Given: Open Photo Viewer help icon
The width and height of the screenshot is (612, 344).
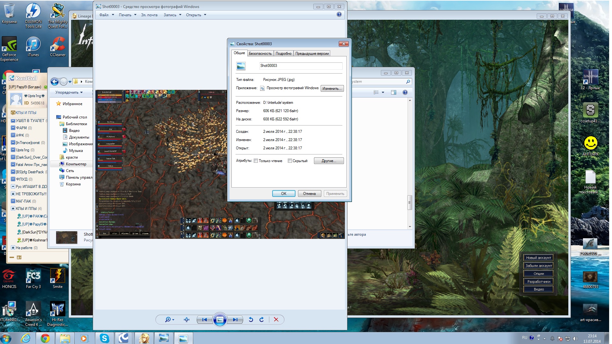Looking at the screenshot, I should 339,15.
